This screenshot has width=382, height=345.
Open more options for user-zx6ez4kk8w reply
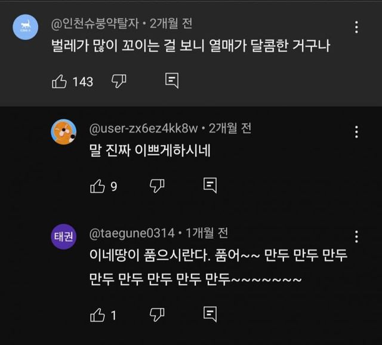point(356,131)
